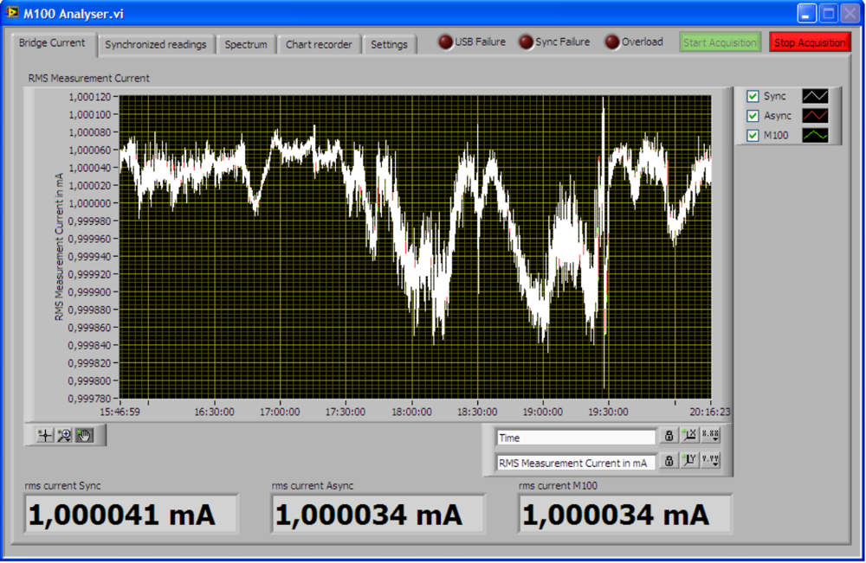Click the X-axis lock icon
Viewport: 866px width, 563px height.
point(669,436)
